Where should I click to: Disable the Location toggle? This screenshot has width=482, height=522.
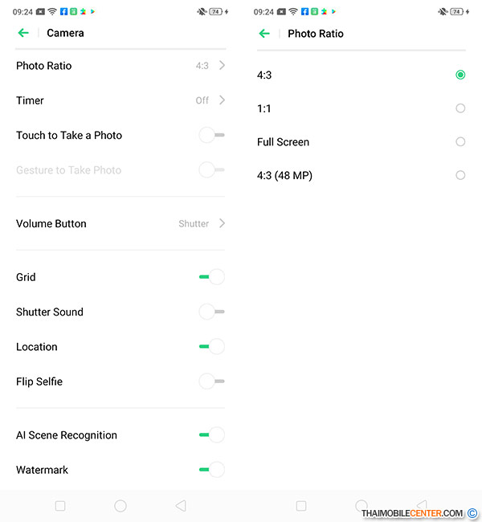[x=211, y=347]
